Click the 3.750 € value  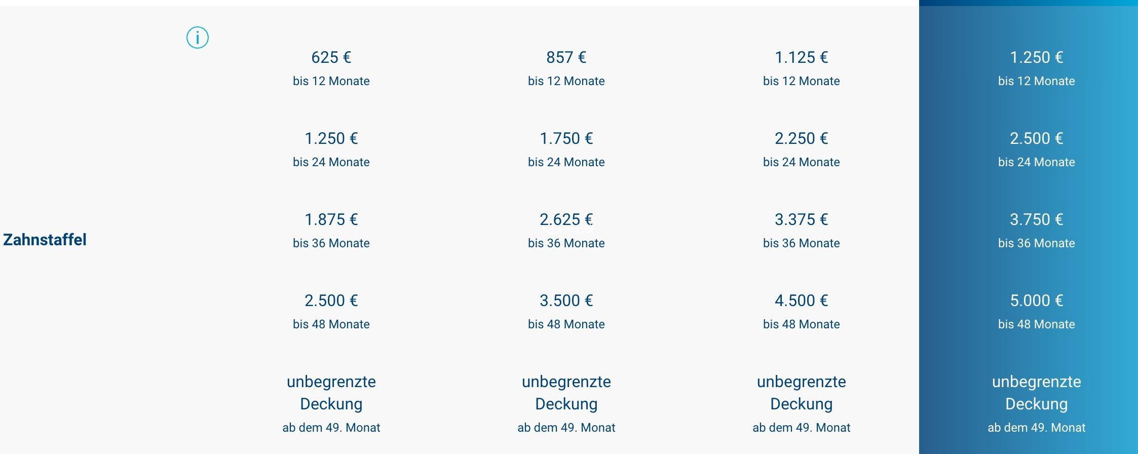[1037, 219]
